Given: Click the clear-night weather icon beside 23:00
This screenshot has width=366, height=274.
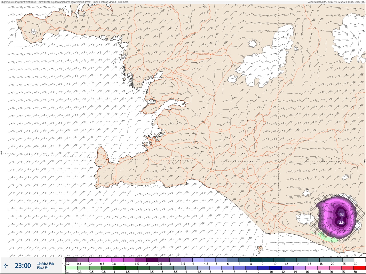Looking at the screenshot, I should tap(6, 266).
